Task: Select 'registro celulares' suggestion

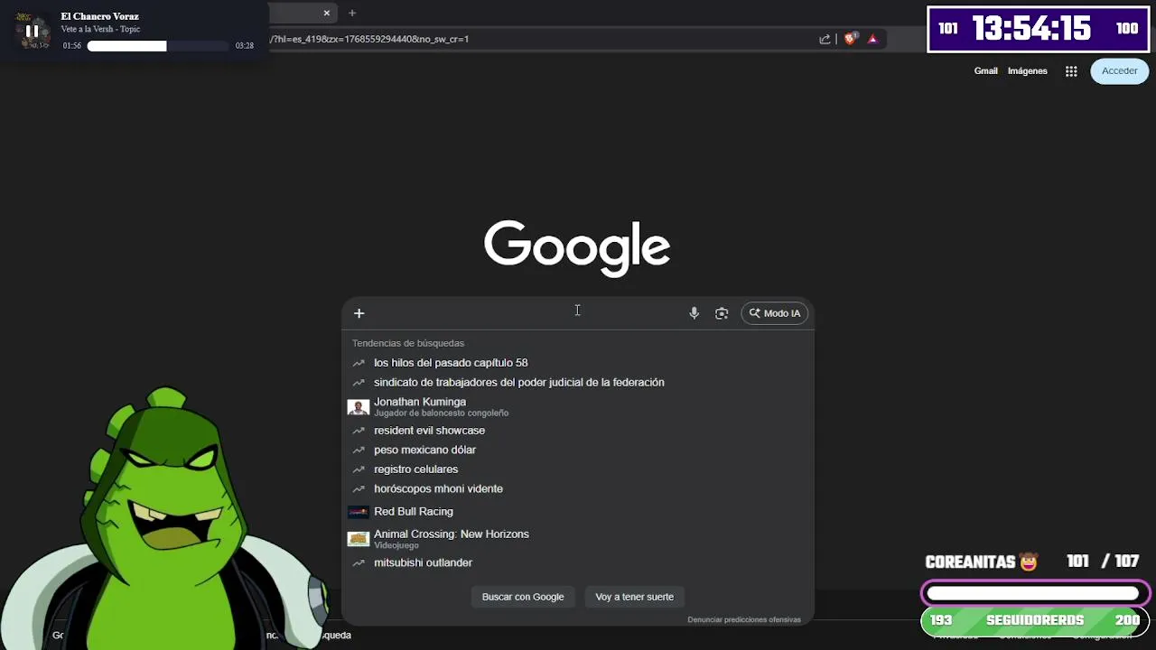Action: tap(578, 469)
